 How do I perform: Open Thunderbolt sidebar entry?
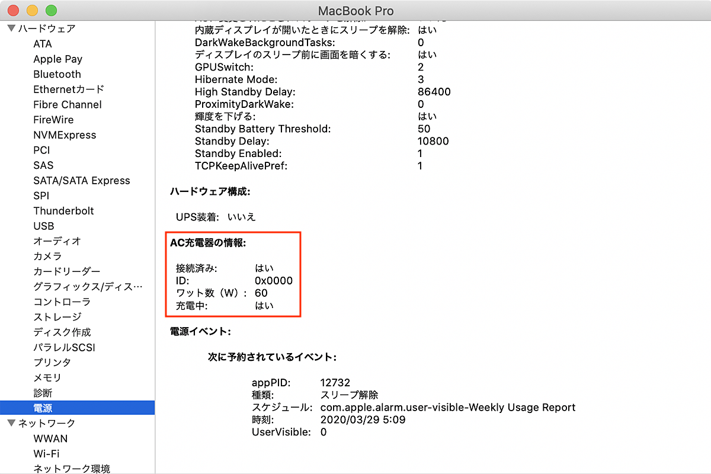(x=63, y=211)
